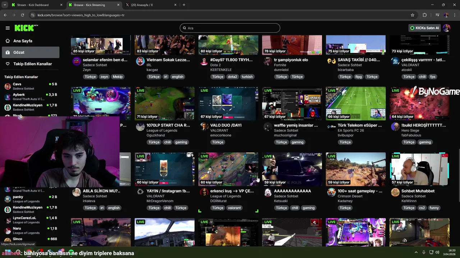The width and height of the screenshot is (460, 258).
Task: Click Mekip tag under Zeyn
Action: pyautogui.click(x=118, y=77)
